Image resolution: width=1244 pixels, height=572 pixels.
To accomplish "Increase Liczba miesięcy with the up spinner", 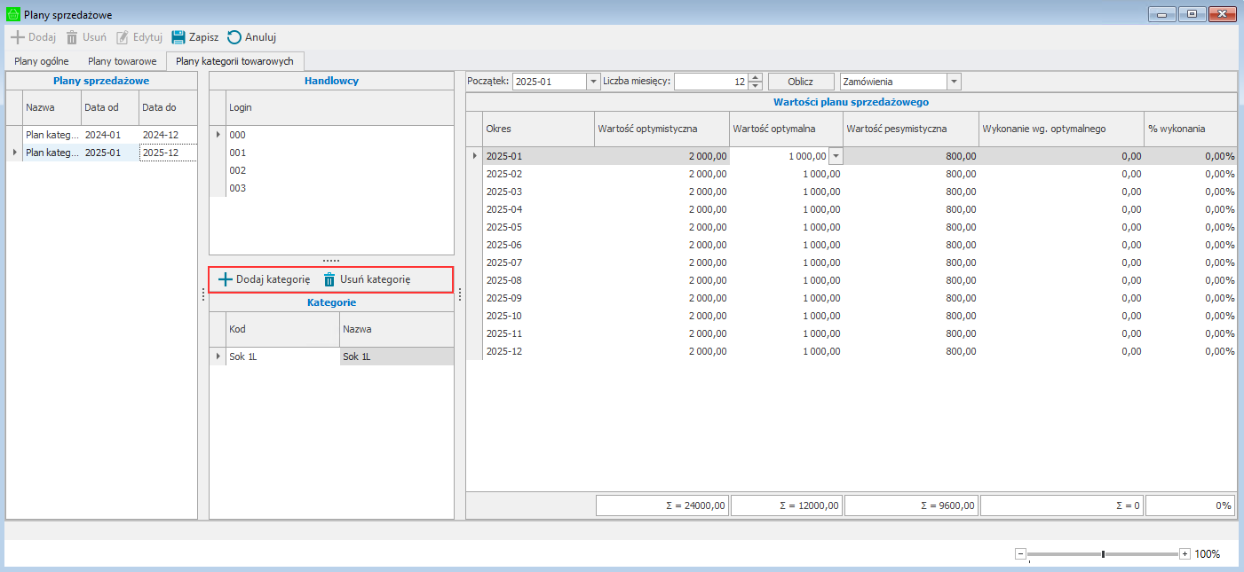I will (x=755, y=77).
